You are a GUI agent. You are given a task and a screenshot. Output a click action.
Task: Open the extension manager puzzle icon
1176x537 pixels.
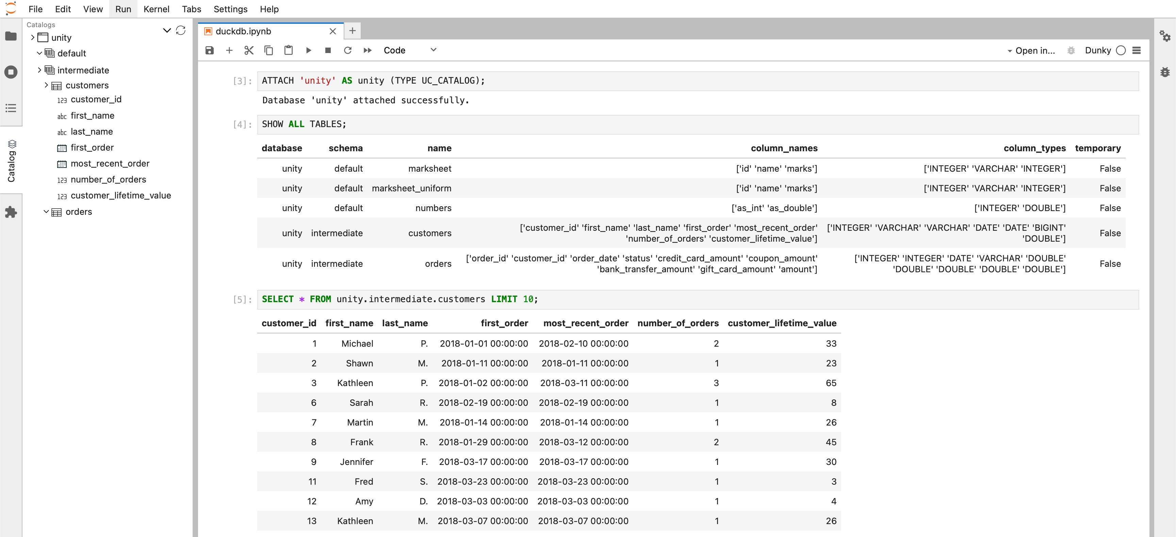(11, 212)
